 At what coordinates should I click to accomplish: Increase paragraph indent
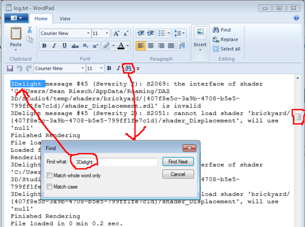click(x=150, y=33)
